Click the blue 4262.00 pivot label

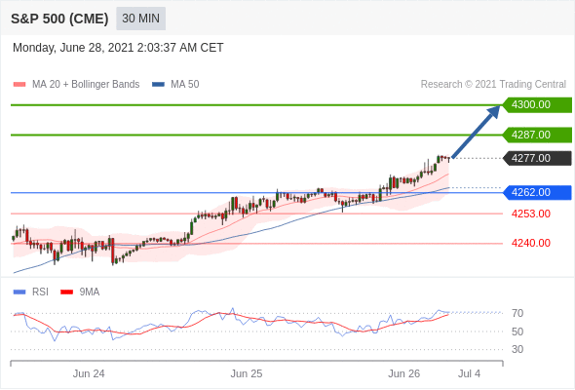[537, 192]
